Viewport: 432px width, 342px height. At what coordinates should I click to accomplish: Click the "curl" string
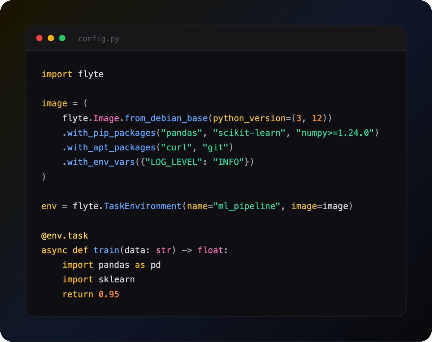(x=176, y=147)
